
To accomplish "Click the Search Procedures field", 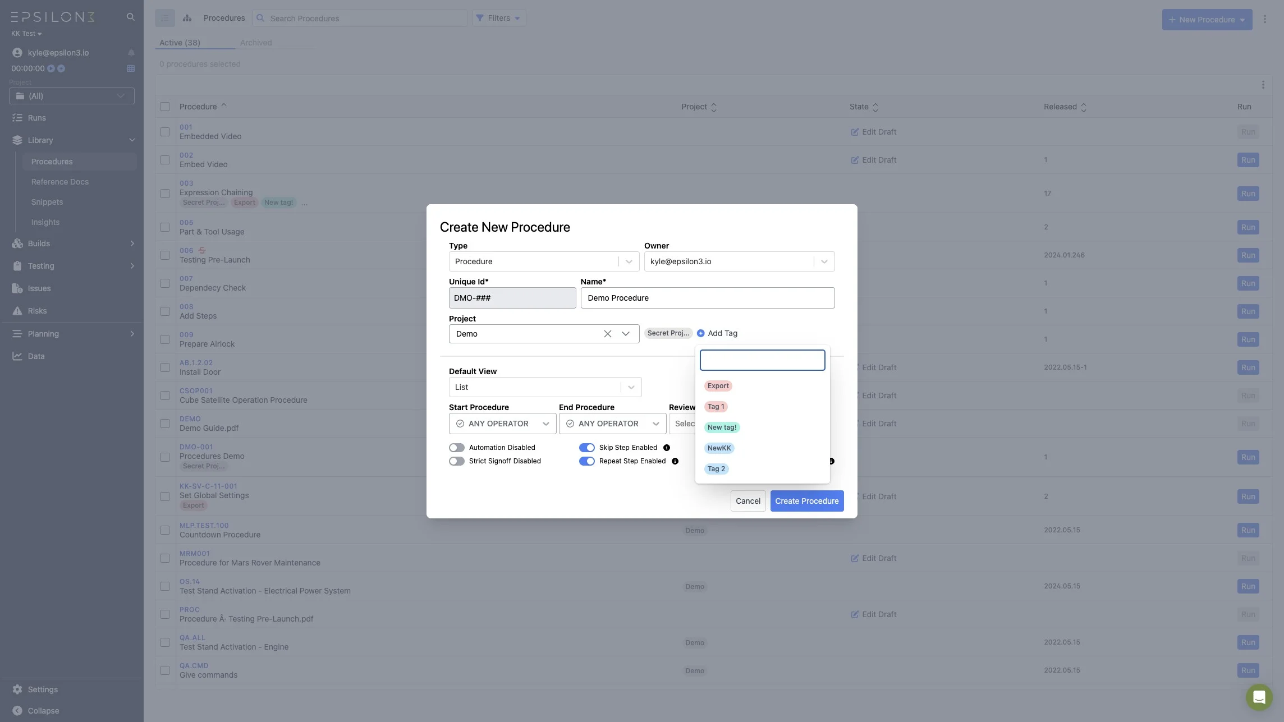I will click(359, 18).
